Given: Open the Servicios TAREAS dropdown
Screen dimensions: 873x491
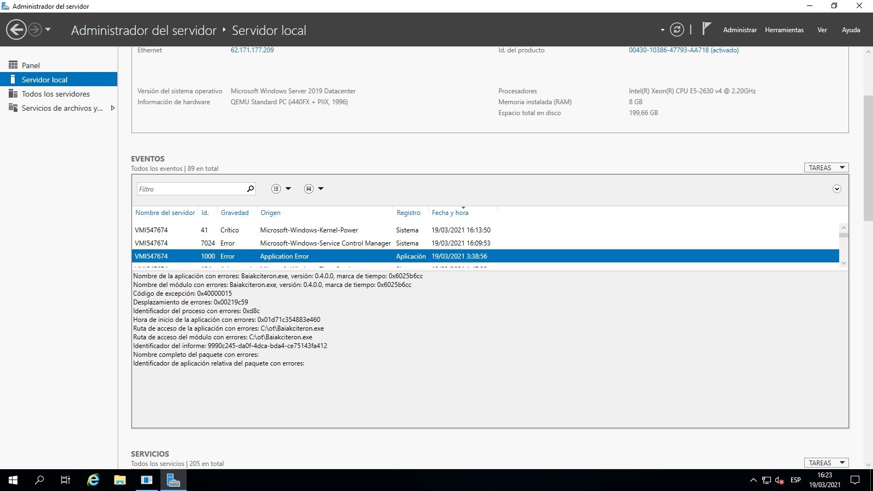Looking at the screenshot, I should [826, 463].
